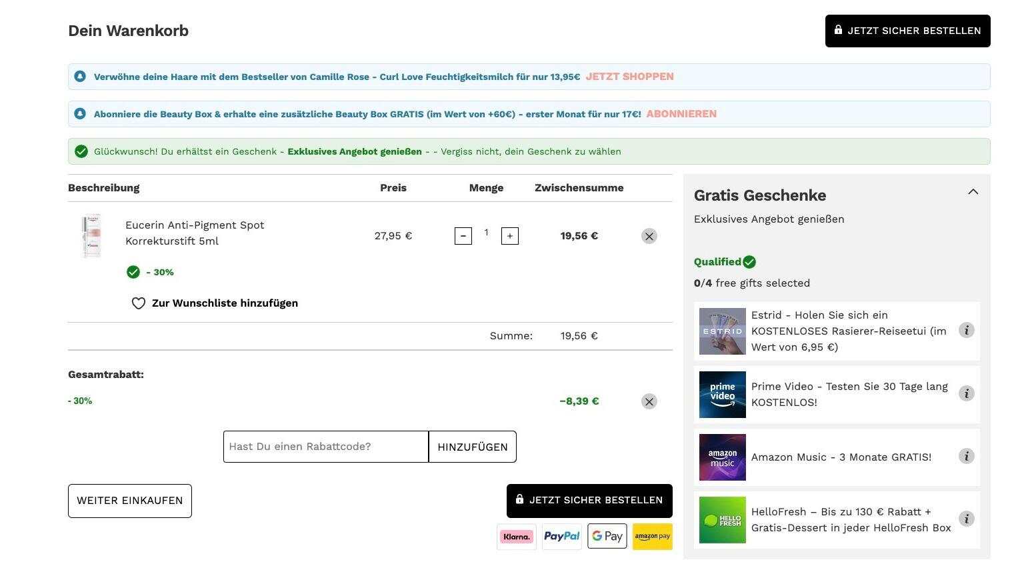Open info for the Amazon Music gift
Viewport: 1012px width, 584px height.
967,456
